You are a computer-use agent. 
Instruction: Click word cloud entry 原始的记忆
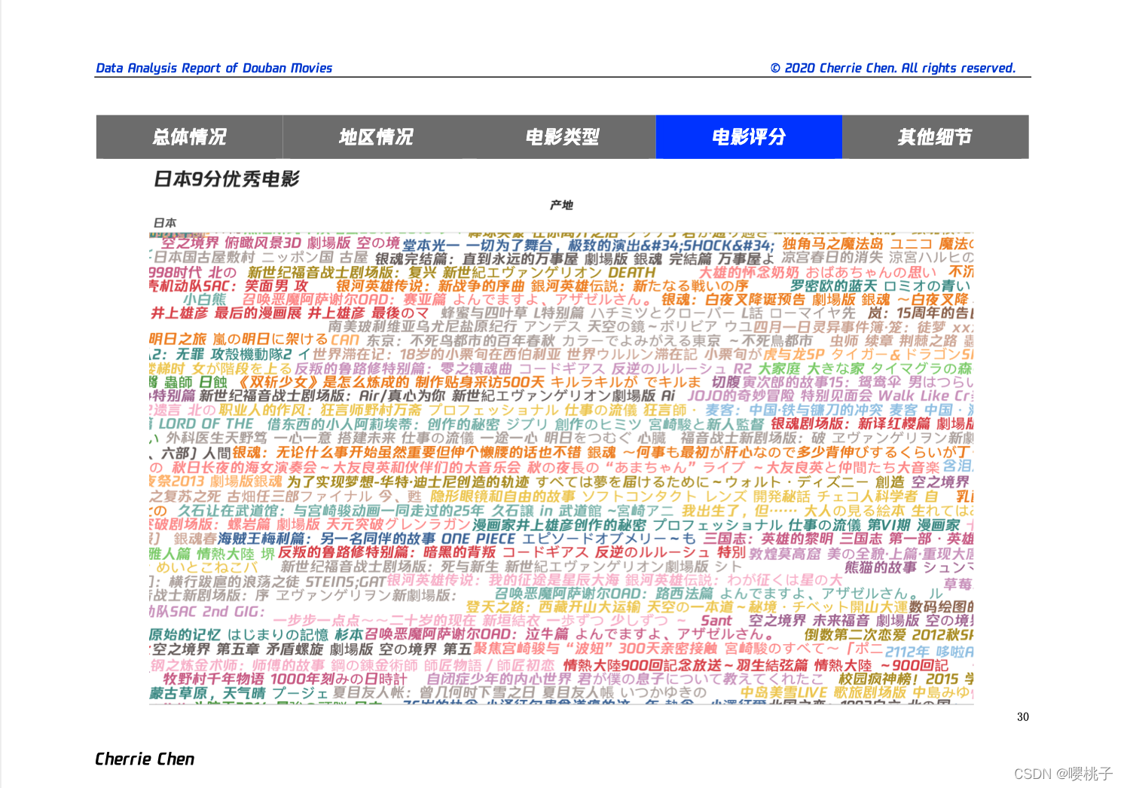pos(185,634)
